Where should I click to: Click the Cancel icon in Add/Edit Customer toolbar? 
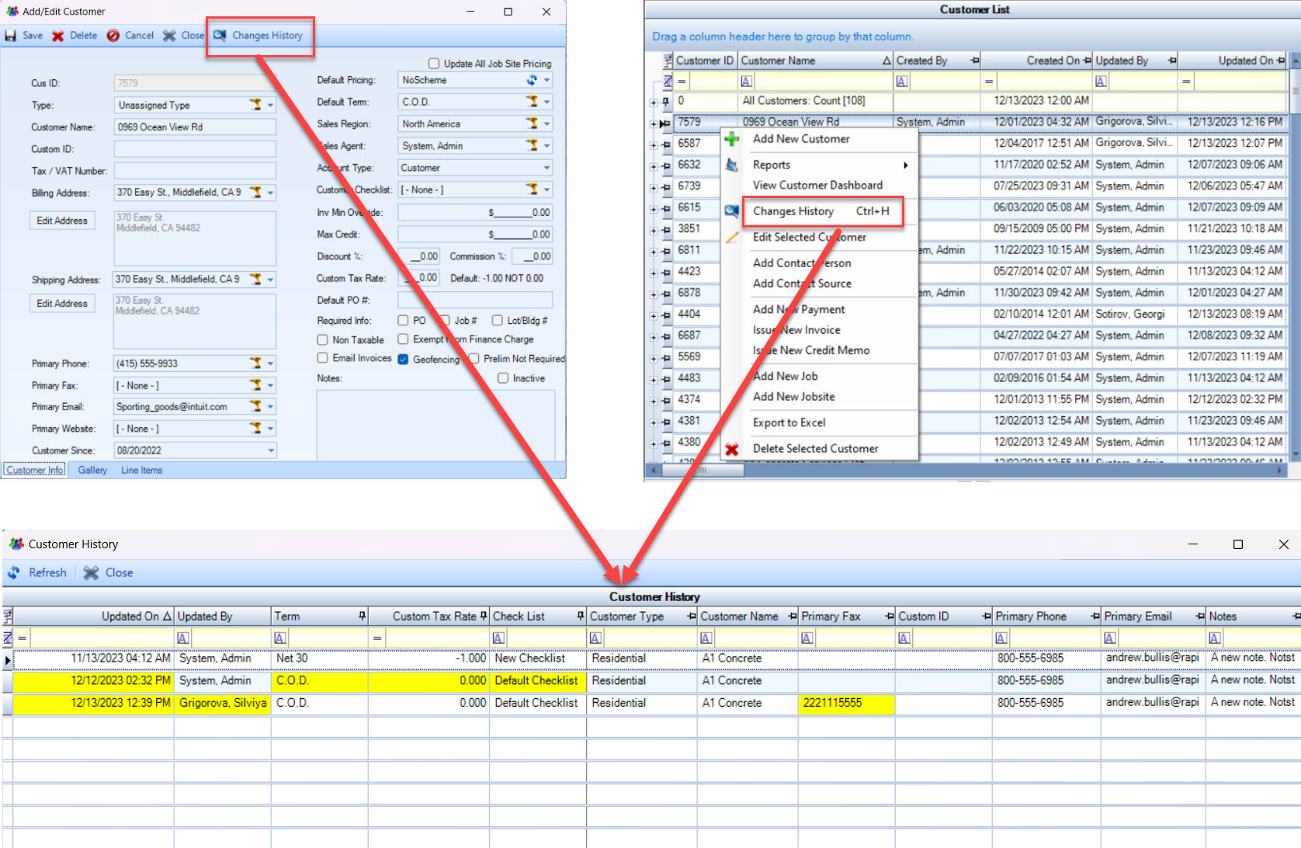(113, 36)
